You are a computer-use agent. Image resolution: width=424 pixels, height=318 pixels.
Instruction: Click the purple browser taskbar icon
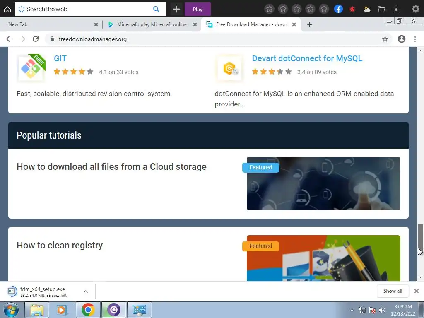click(x=114, y=310)
